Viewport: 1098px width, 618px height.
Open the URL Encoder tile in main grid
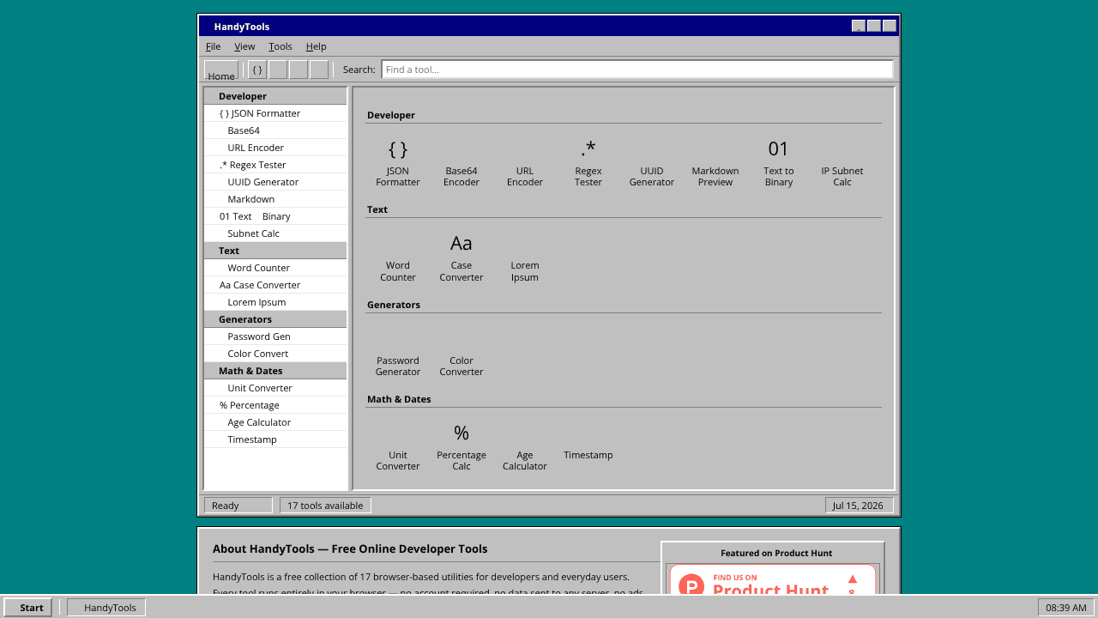click(x=525, y=161)
